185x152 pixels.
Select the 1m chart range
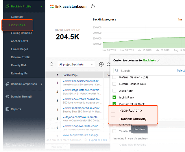(180, 19)
